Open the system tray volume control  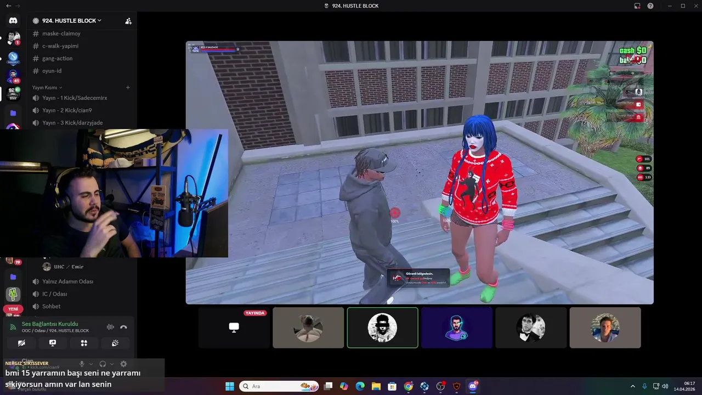(665, 386)
